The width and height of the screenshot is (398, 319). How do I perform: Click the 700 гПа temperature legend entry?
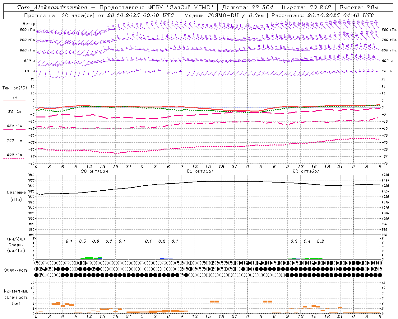pyautogui.click(x=15, y=140)
